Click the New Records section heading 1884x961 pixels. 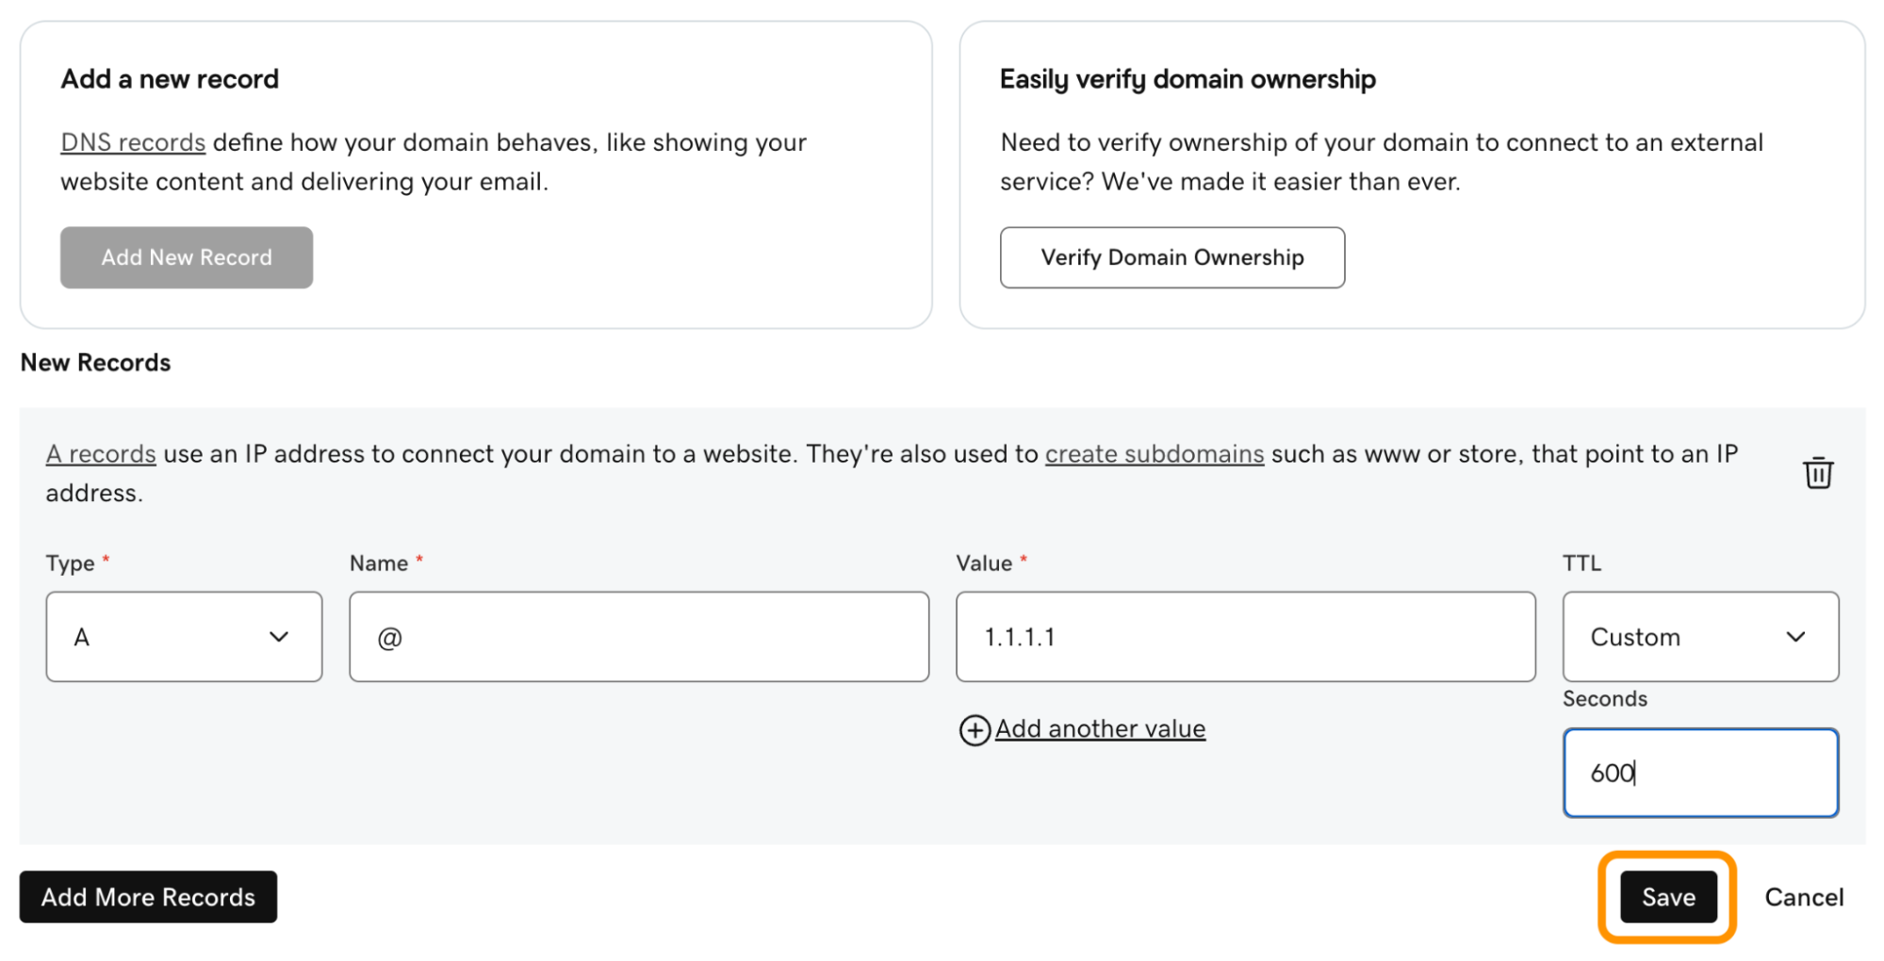pos(95,363)
